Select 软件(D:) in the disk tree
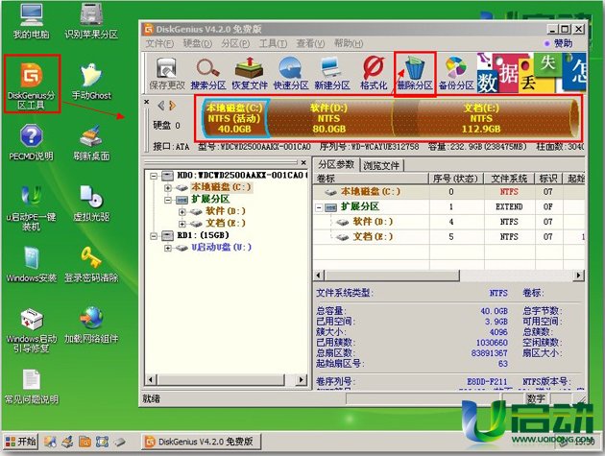Viewport: 605px width, 456px height. pos(226,211)
